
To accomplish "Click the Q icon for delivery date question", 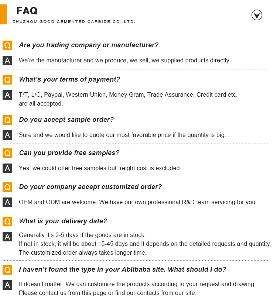I will point(7,221).
